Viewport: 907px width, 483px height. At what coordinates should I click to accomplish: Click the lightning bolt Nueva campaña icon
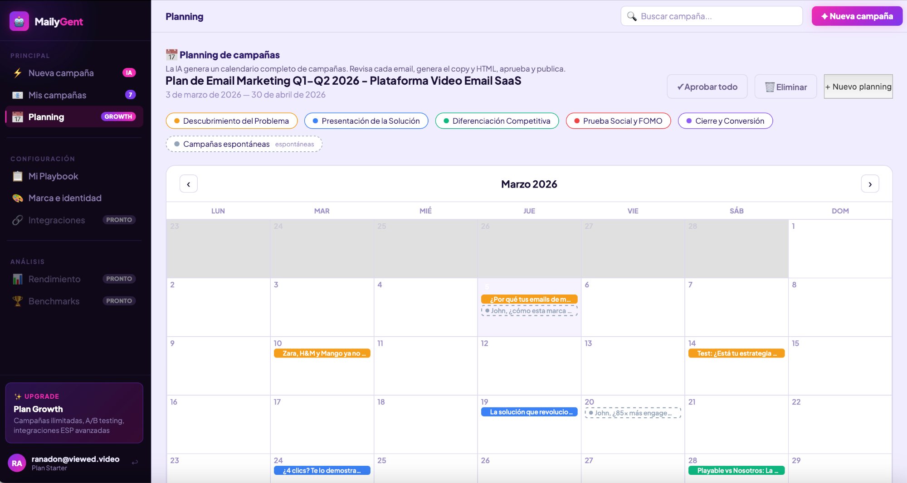(x=18, y=73)
